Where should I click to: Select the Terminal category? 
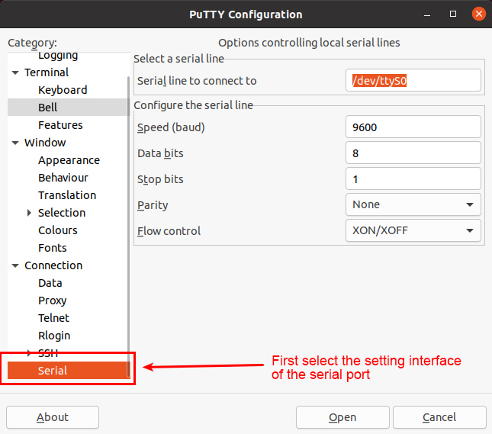click(x=47, y=72)
